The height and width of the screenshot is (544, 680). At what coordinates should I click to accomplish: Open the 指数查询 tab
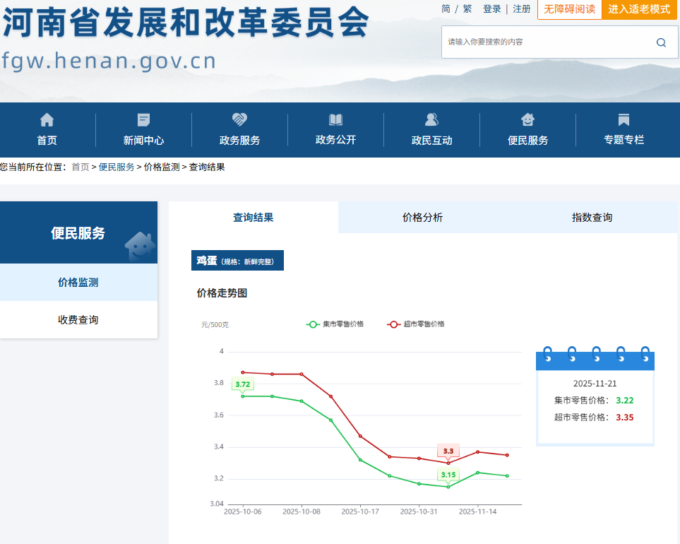point(592,218)
